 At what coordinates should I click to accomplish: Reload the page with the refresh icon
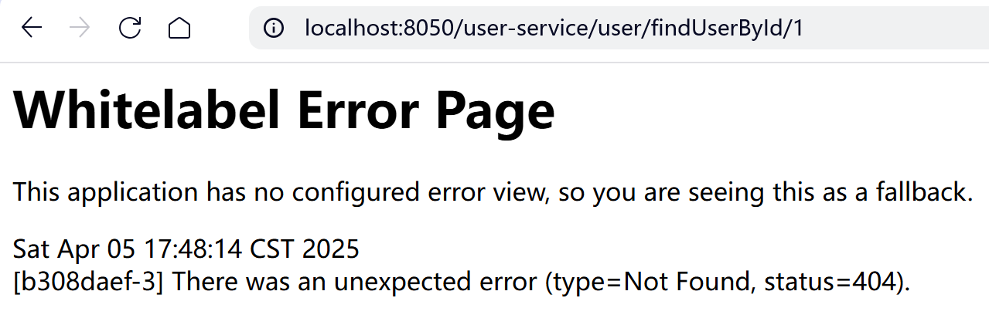(129, 29)
